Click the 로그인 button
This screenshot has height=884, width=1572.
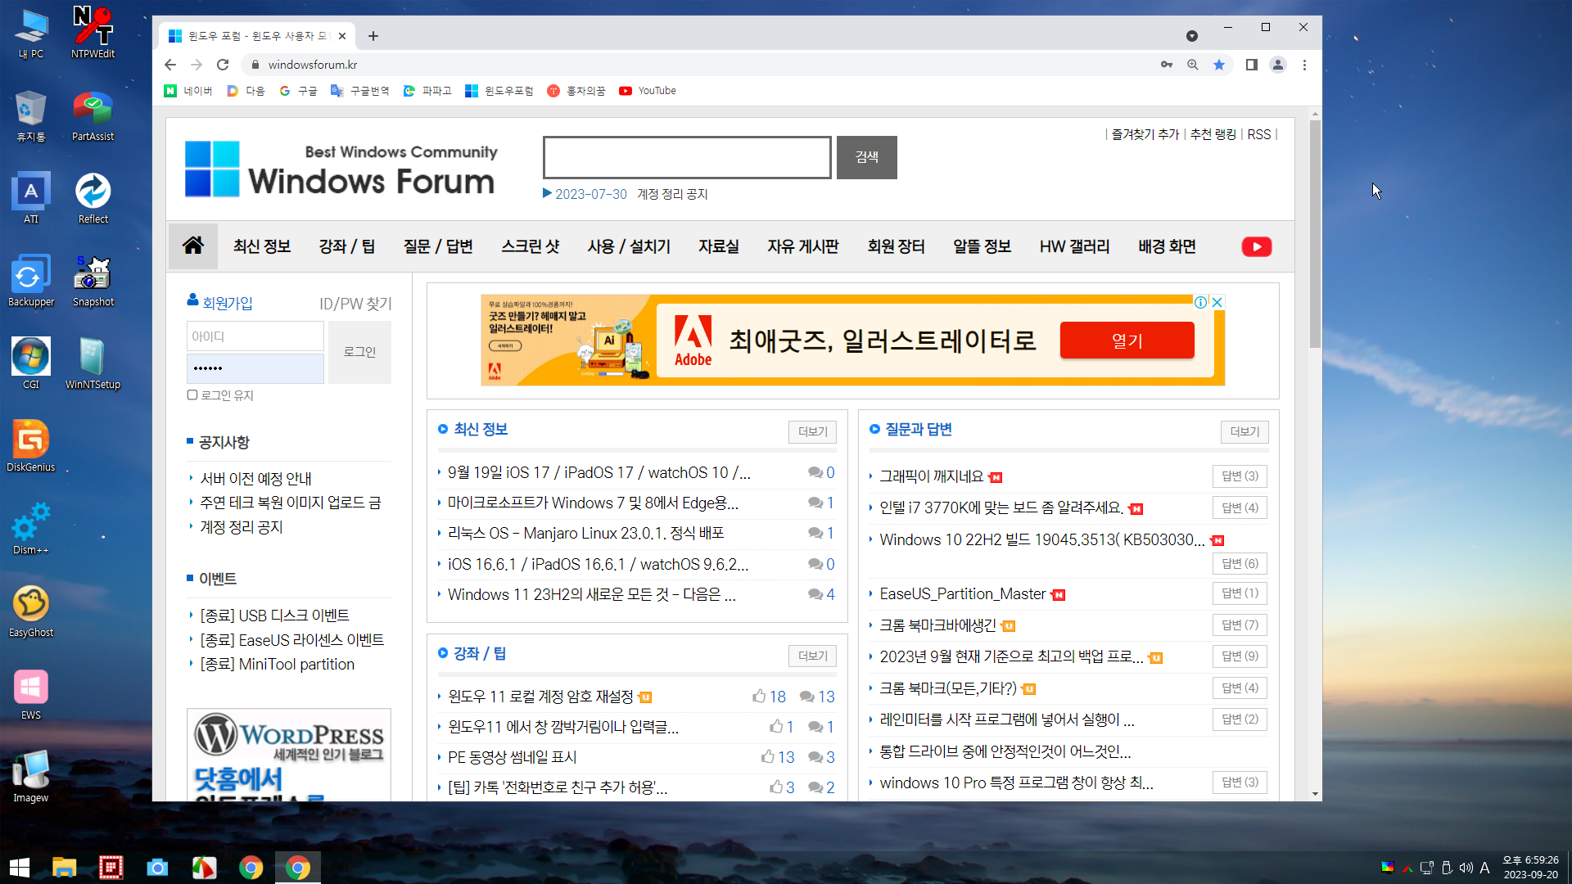(359, 352)
